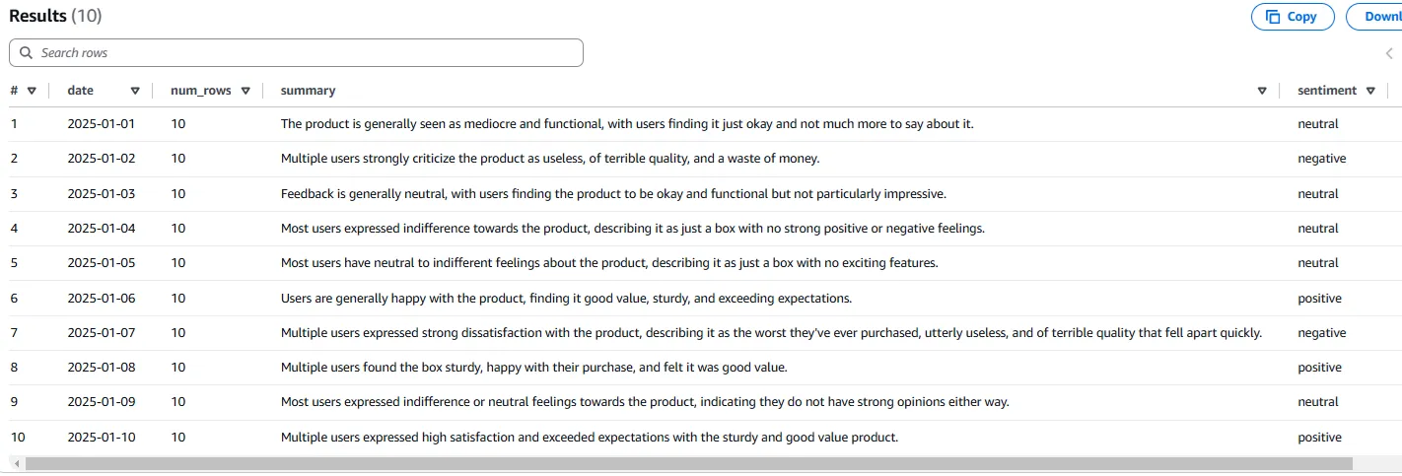Image resolution: width=1402 pixels, height=476 pixels.
Task: Sort by the num_rows column arrow
Action: [x=245, y=91]
